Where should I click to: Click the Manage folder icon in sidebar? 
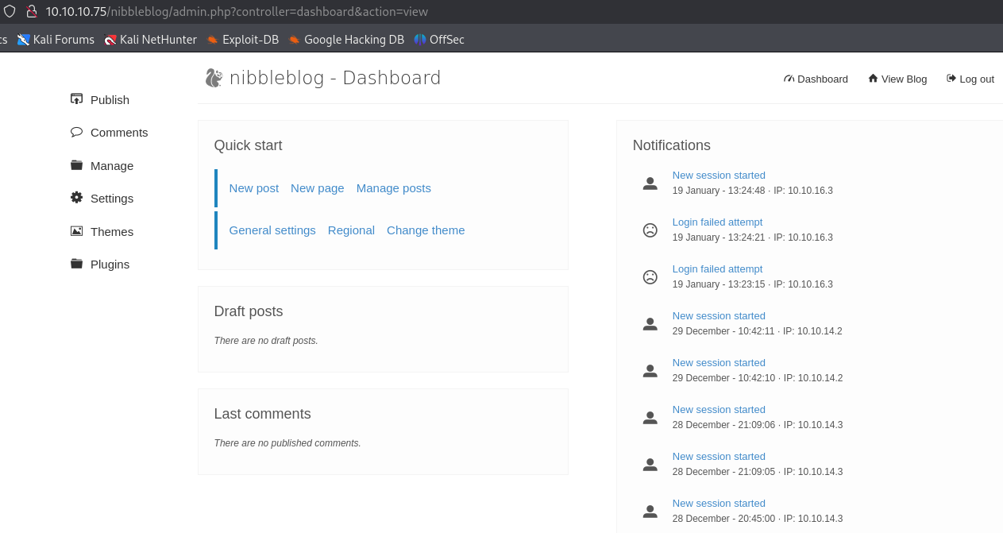[x=76, y=165]
